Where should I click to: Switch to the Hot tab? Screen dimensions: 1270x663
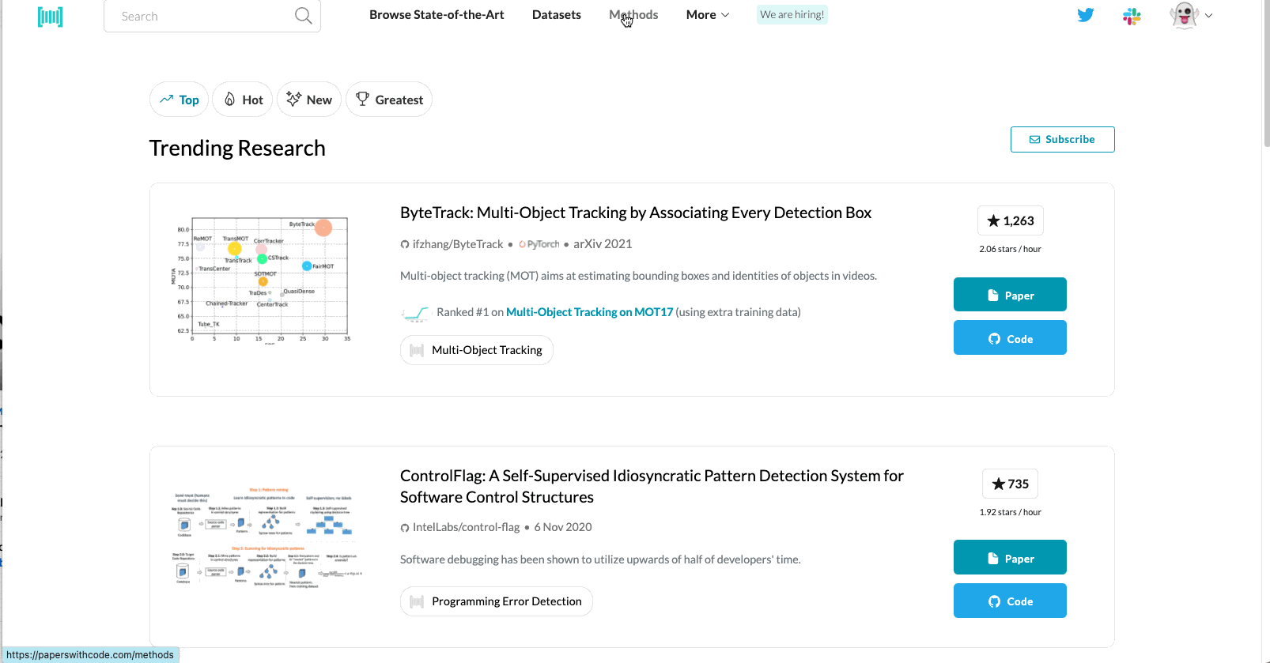(x=243, y=100)
